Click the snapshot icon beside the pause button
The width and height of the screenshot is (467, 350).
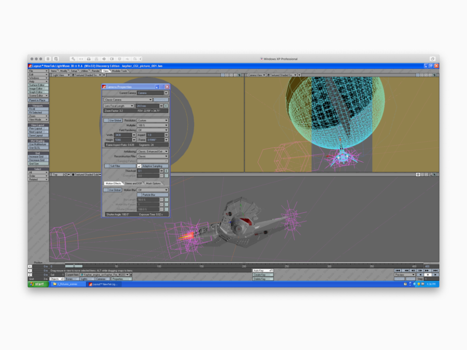coord(56,59)
